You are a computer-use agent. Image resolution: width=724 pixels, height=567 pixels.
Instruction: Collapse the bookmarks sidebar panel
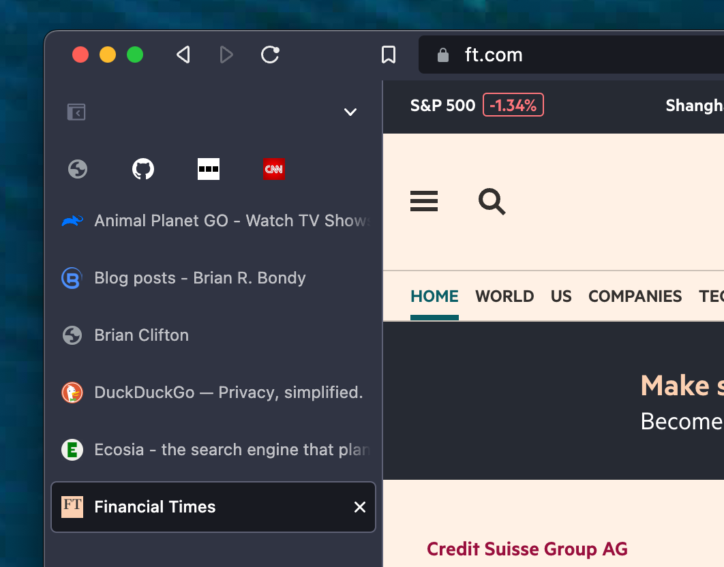[76, 112]
